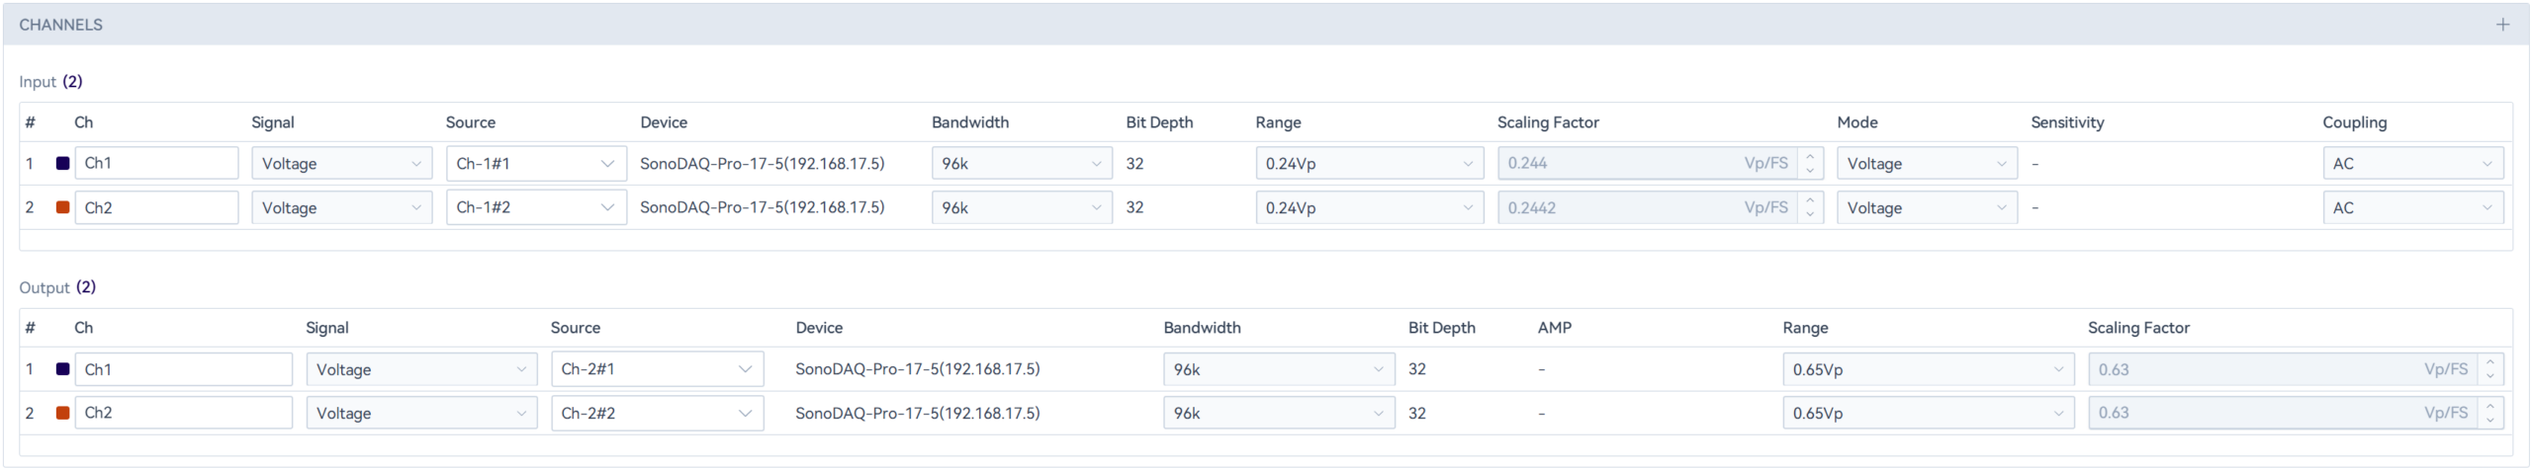2532x469 pixels.
Task: Click output Ch2 name text field
Action: 184,413
